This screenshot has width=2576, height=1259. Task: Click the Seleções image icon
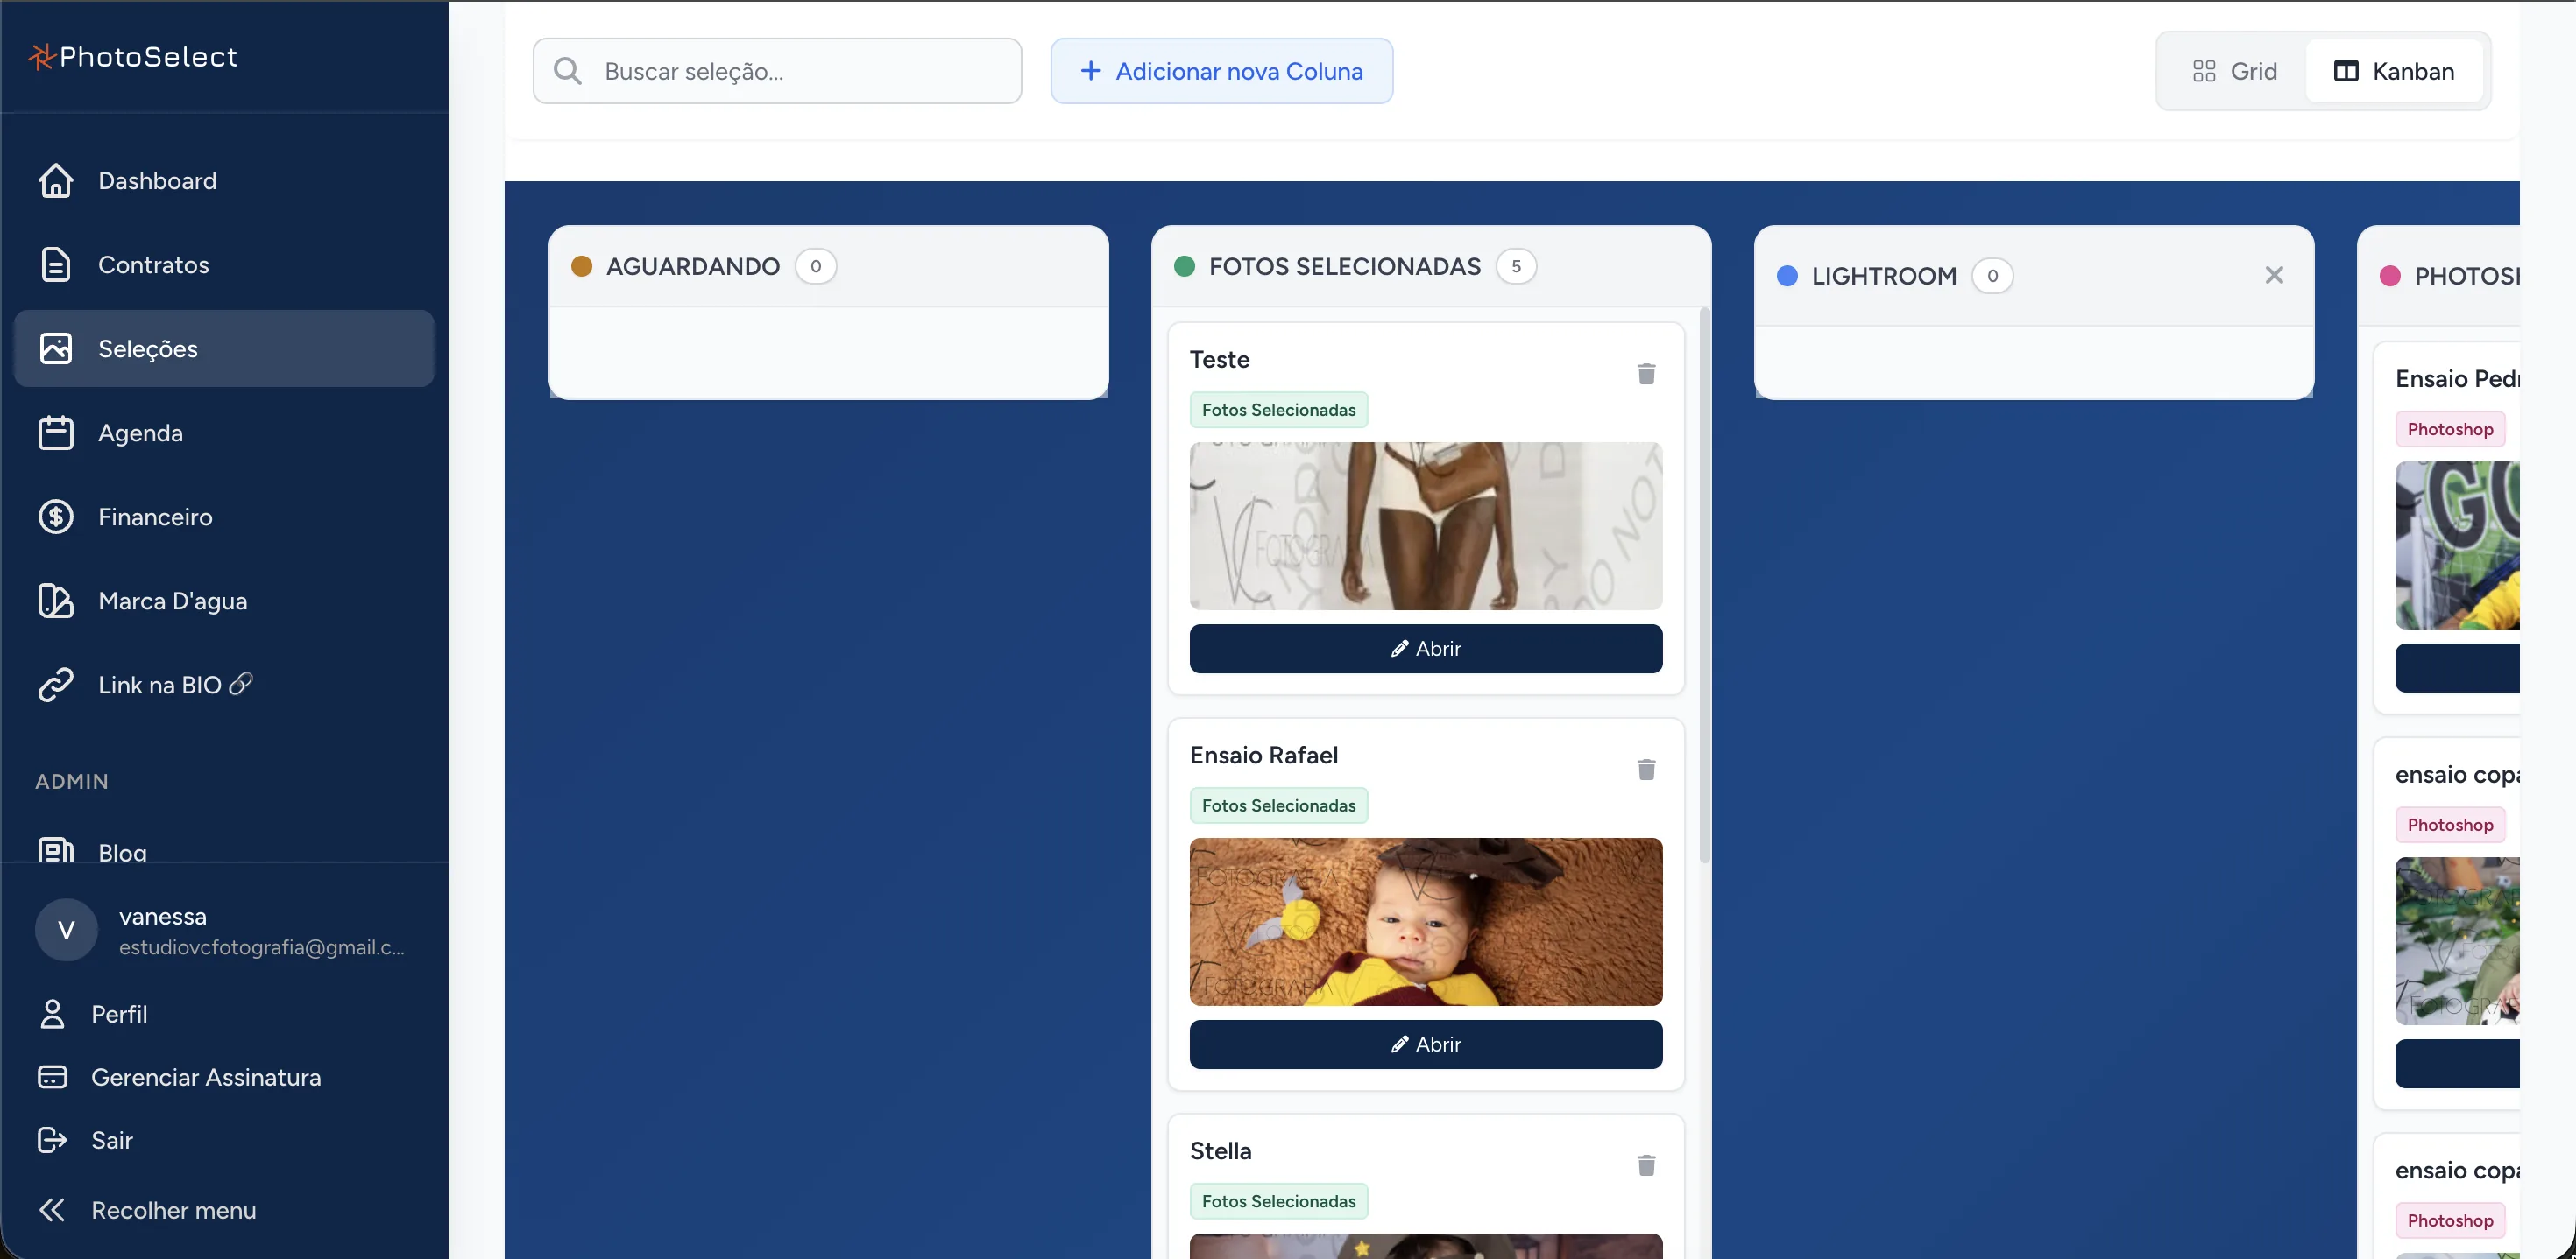click(56, 348)
